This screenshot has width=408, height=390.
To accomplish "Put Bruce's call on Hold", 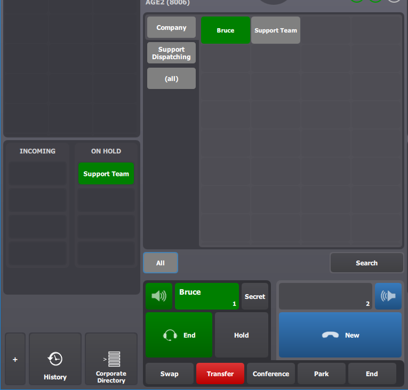I will pos(242,335).
